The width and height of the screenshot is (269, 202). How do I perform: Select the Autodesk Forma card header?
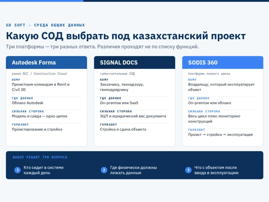coord(47,63)
